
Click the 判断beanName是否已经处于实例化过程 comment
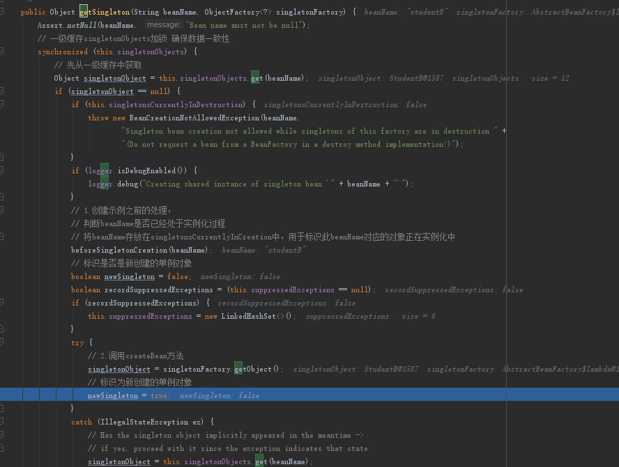pyautogui.click(x=148, y=224)
